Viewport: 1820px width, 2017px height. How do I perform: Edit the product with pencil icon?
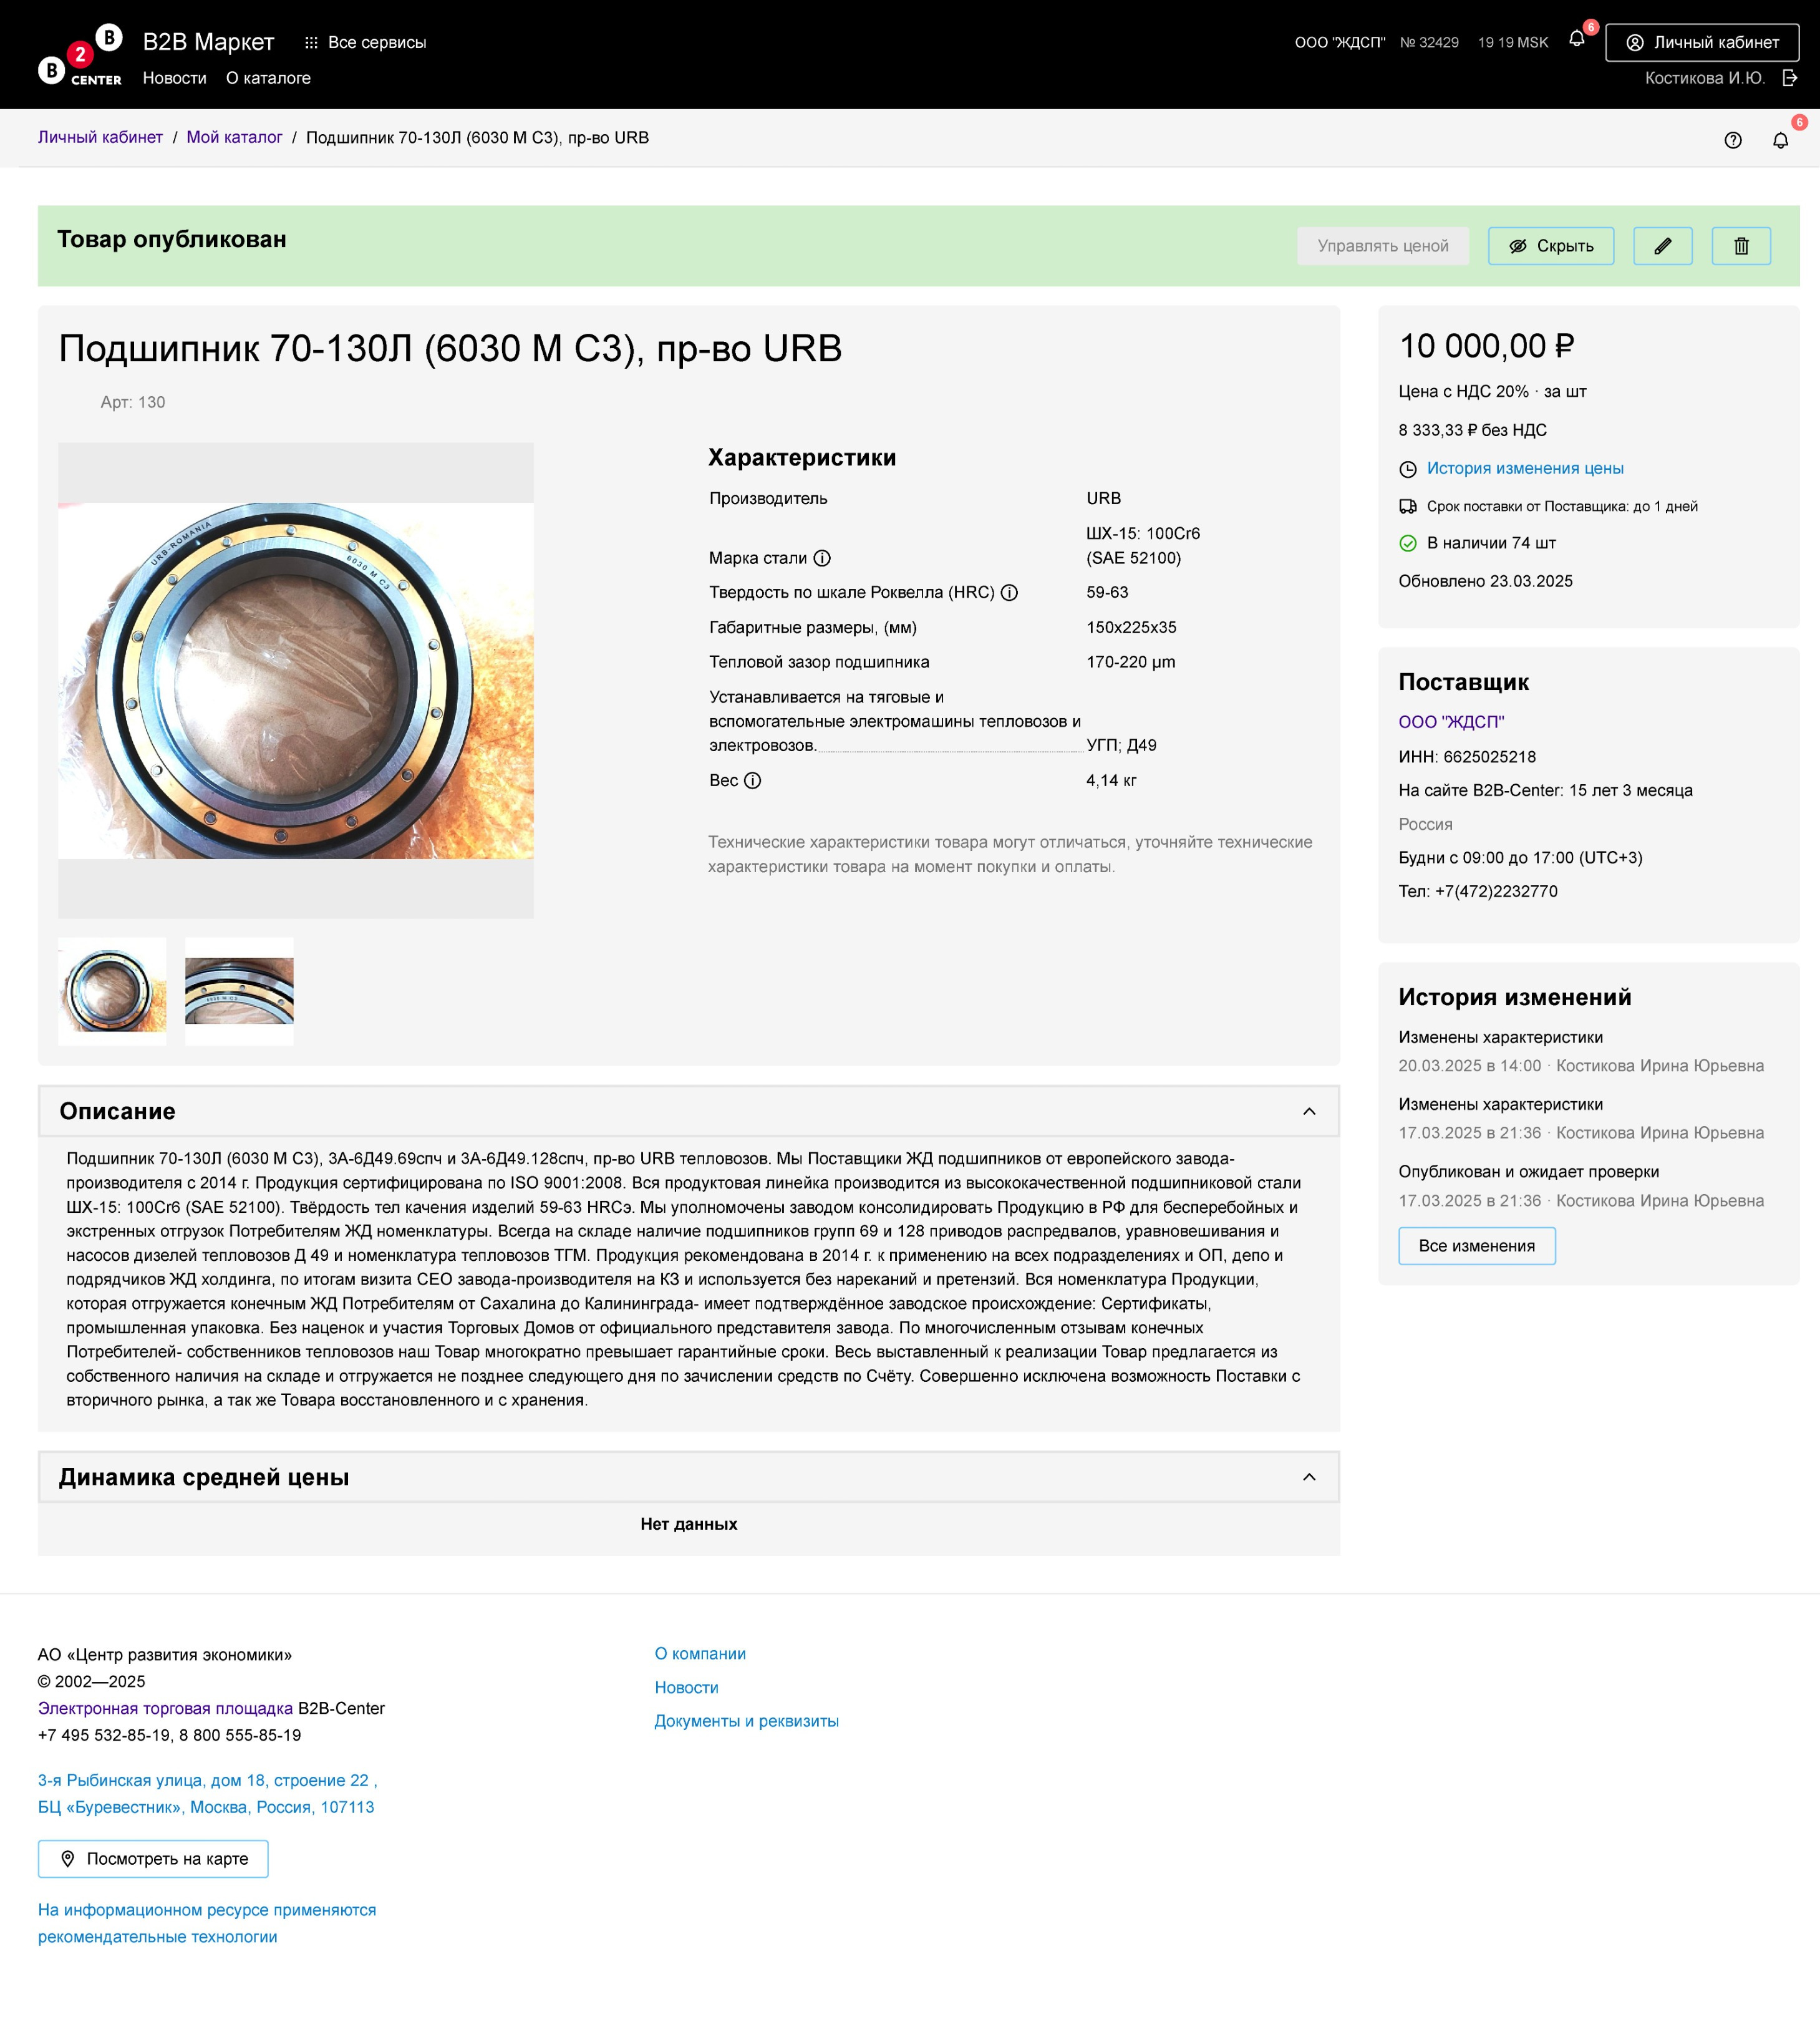click(1663, 246)
